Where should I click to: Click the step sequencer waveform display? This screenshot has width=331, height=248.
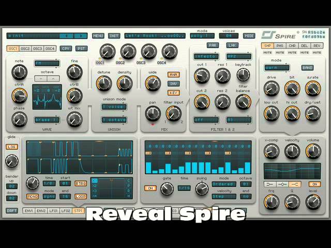tap(79, 157)
